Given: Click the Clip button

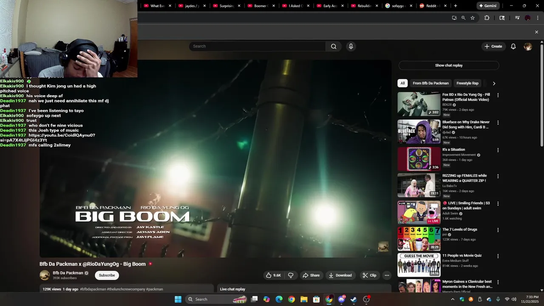Looking at the screenshot, I should click(x=369, y=275).
